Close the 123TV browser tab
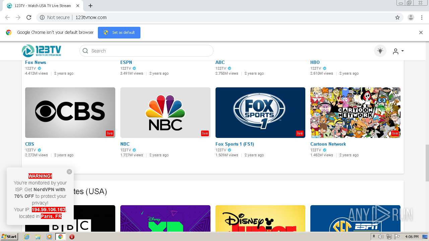The height and width of the screenshot is (241, 429). 78,6
